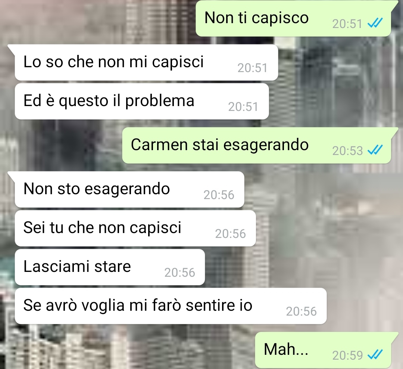Tap the 'Non ti capisco' message bubble
403x369 pixels.
(x=293, y=19)
